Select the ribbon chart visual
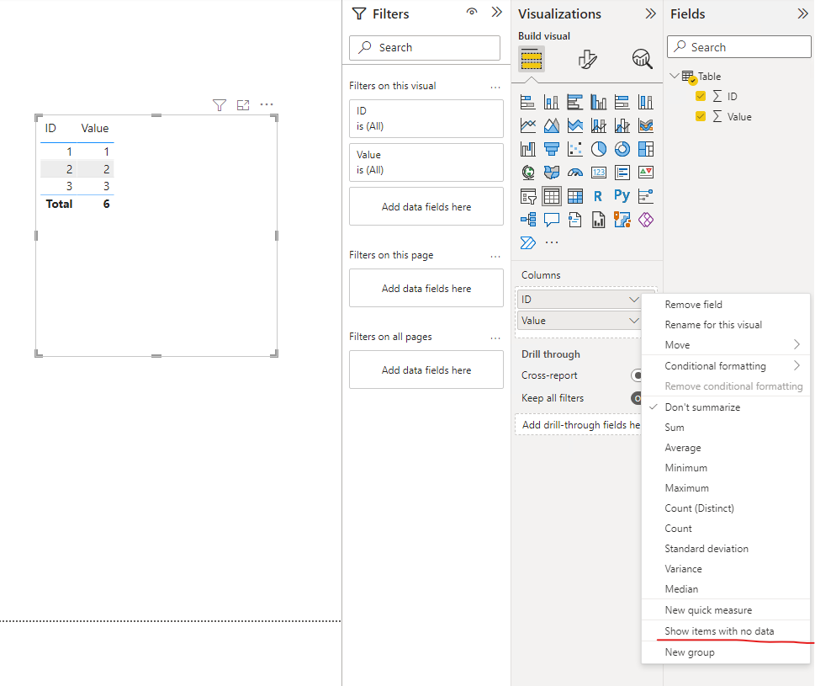Screen dimensions: 815x686 pyautogui.click(x=646, y=125)
